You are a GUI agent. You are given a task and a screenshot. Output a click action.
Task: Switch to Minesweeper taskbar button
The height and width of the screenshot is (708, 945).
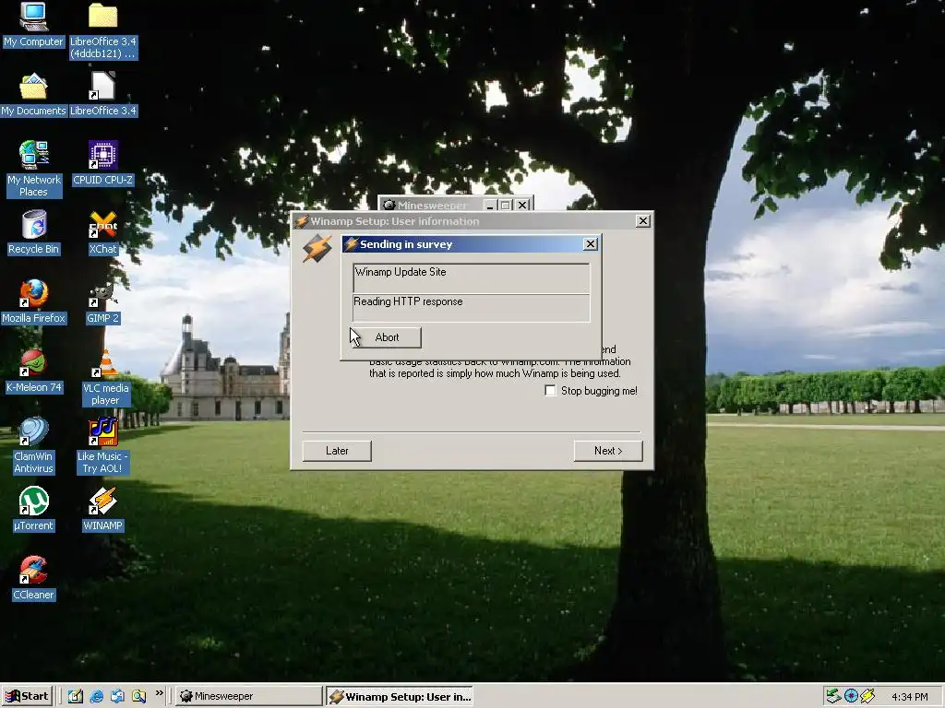click(248, 696)
